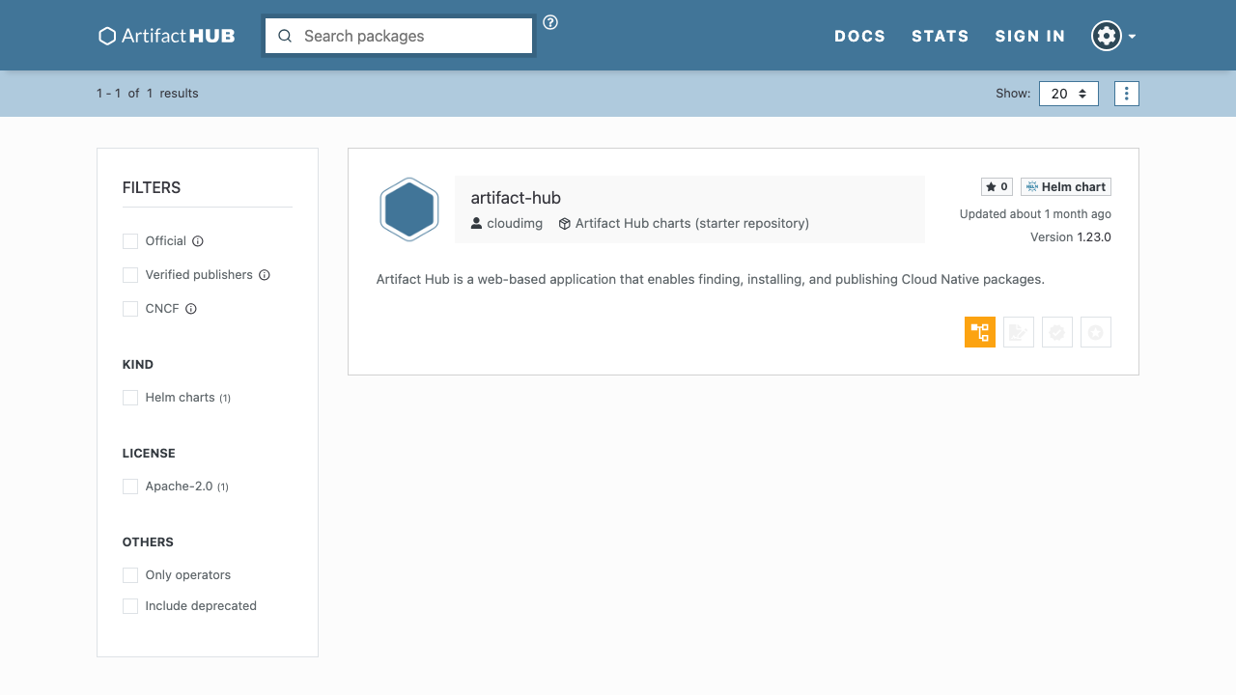The width and height of the screenshot is (1236, 695).
Task: Click the greyed-out verified publisher badge
Action: click(x=1057, y=332)
